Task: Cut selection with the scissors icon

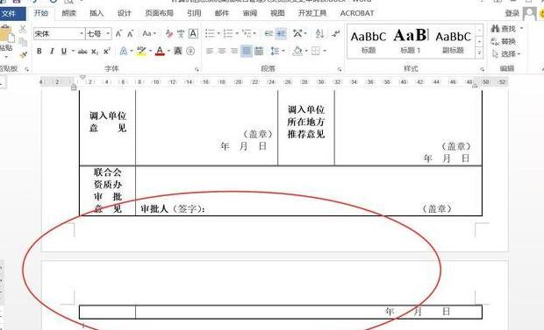Action: click(x=23, y=29)
